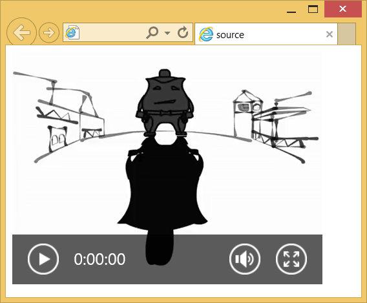Switch the video to fullscreen
Screen dimensions: 367x303
(291, 259)
